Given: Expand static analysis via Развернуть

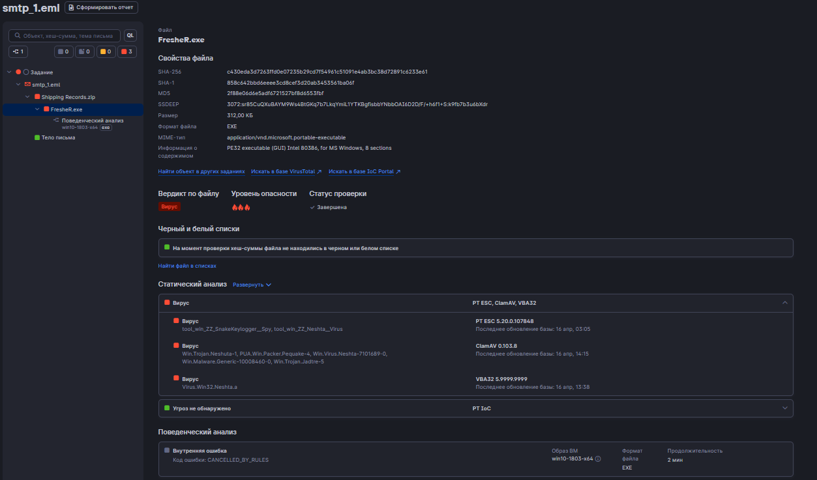Looking at the screenshot, I should (252, 285).
